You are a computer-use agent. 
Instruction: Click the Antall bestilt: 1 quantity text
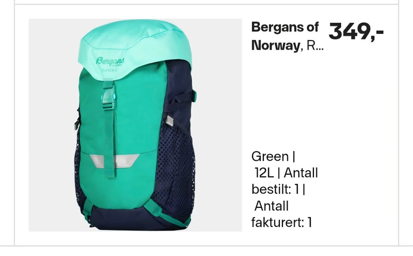click(x=284, y=181)
